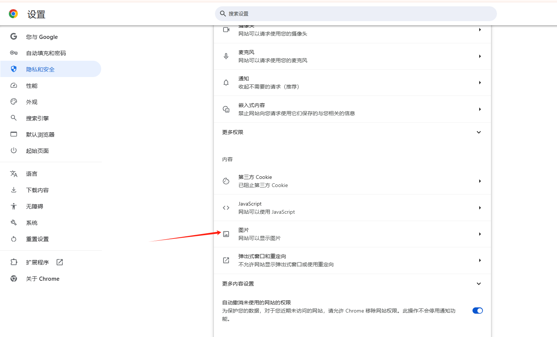This screenshot has height=337, width=557.
Task: Click the microphone icon in the 麦克风 row
Action: click(x=226, y=56)
